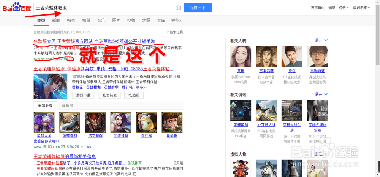Image resolution: width=380 pixels, height=177 pixels.
Task: Open 东珈白鲨 person photo
Action: (x=317, y=56)
